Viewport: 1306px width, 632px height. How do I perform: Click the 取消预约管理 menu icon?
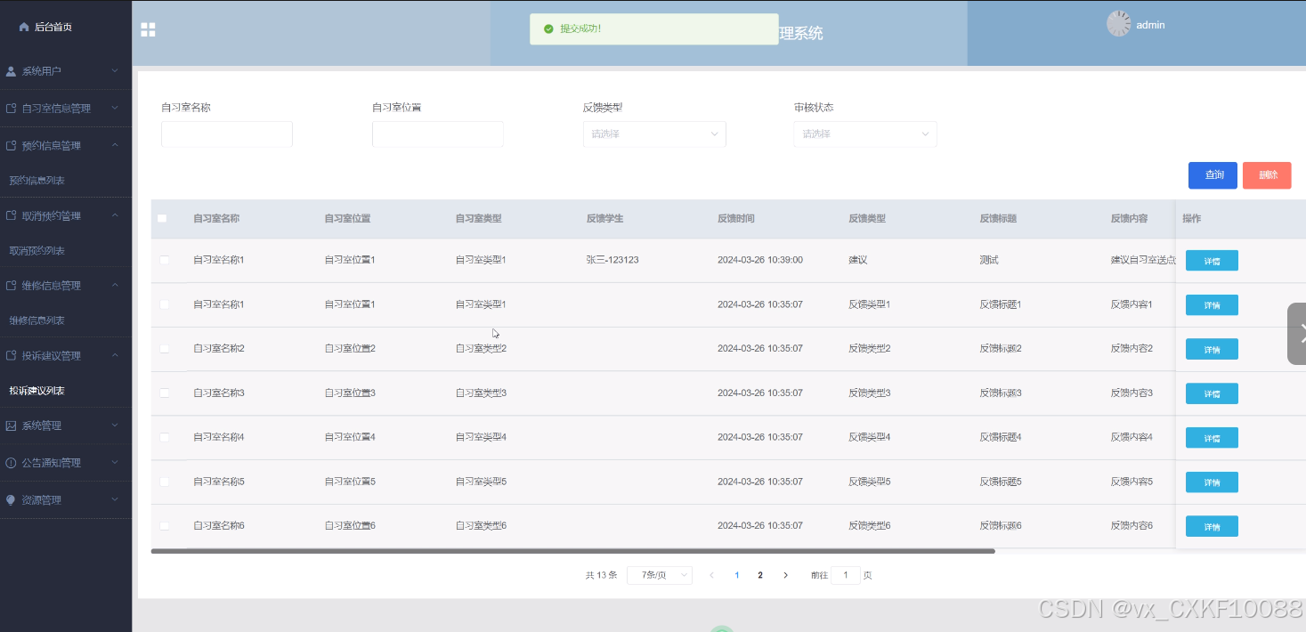click(x=12, y=216)
